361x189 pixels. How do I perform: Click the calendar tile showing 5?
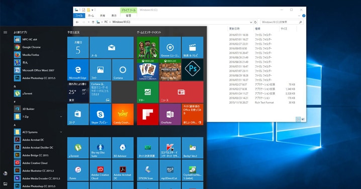pos(78,47)
